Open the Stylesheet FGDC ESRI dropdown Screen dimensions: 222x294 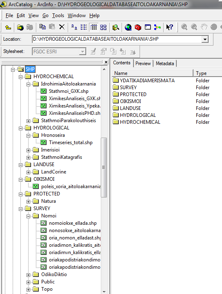82,51
